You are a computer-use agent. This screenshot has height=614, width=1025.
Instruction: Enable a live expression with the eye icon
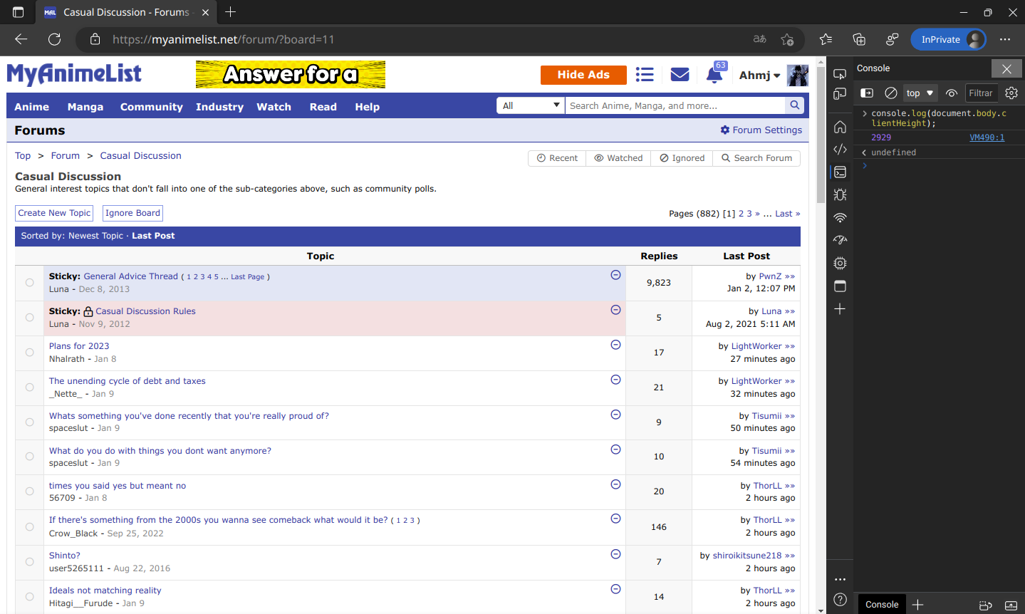(x=951, y=93)
